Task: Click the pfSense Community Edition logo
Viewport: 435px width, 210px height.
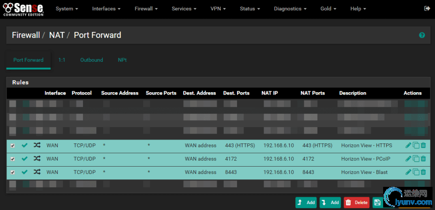Action: click(23, 9)
